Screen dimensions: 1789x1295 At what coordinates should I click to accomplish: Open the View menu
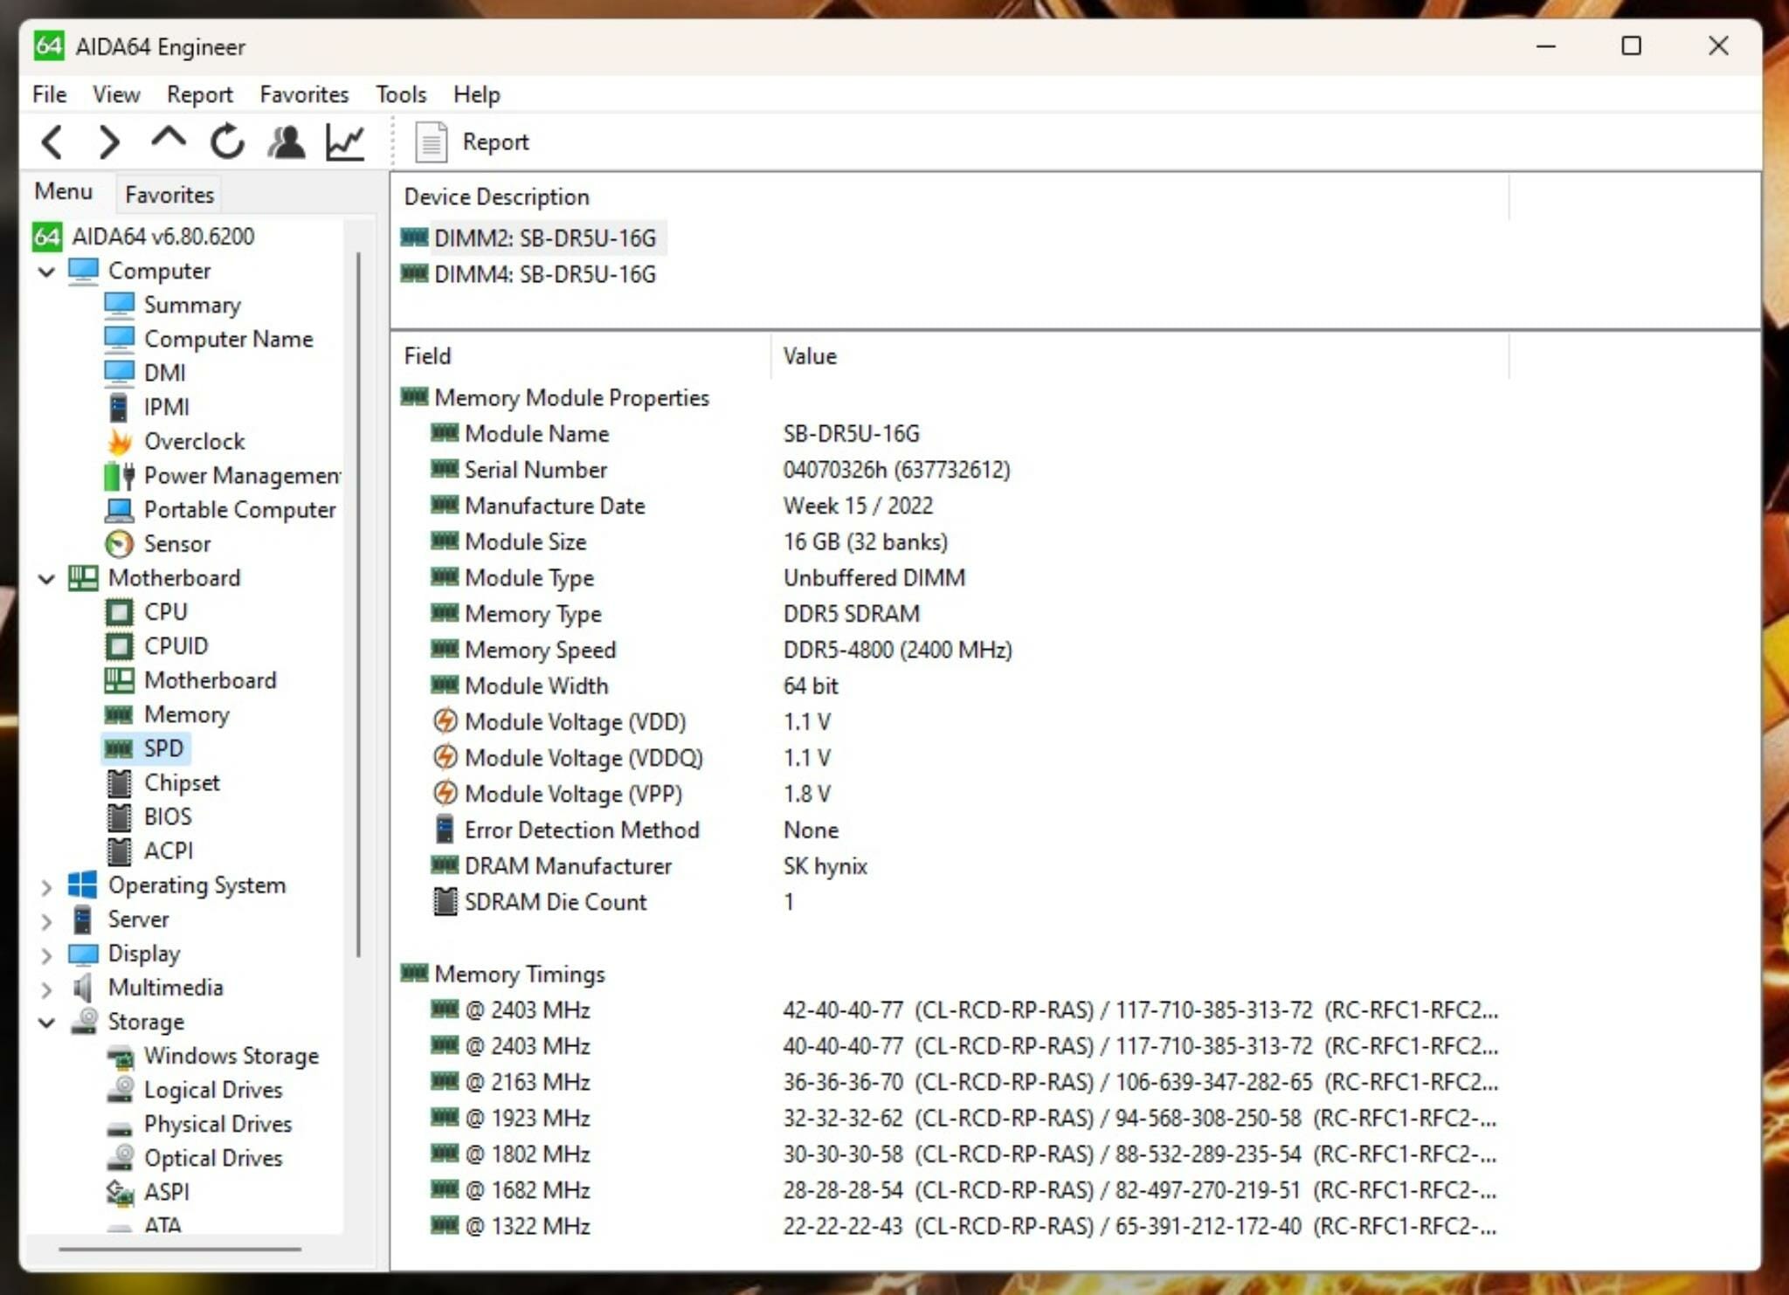click(116, 94)
